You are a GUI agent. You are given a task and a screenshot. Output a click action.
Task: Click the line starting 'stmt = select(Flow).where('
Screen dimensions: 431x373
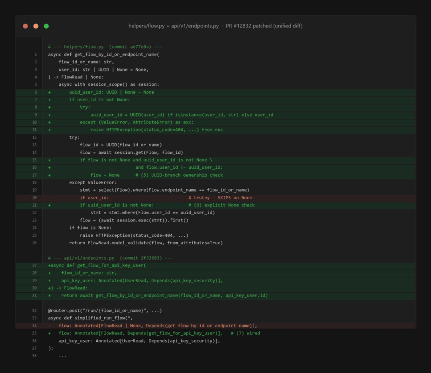164,190
